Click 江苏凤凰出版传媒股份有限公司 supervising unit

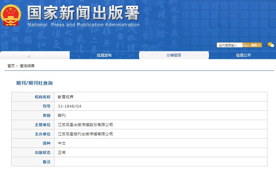[x=85, y=125]
